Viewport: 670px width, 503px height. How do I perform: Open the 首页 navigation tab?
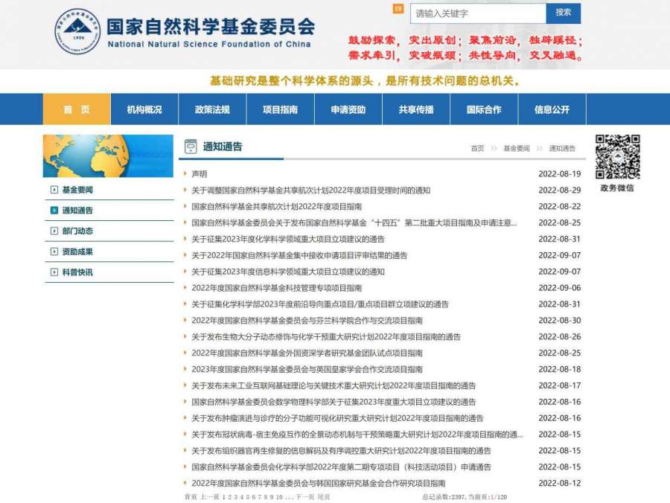[x=76, y=109]
